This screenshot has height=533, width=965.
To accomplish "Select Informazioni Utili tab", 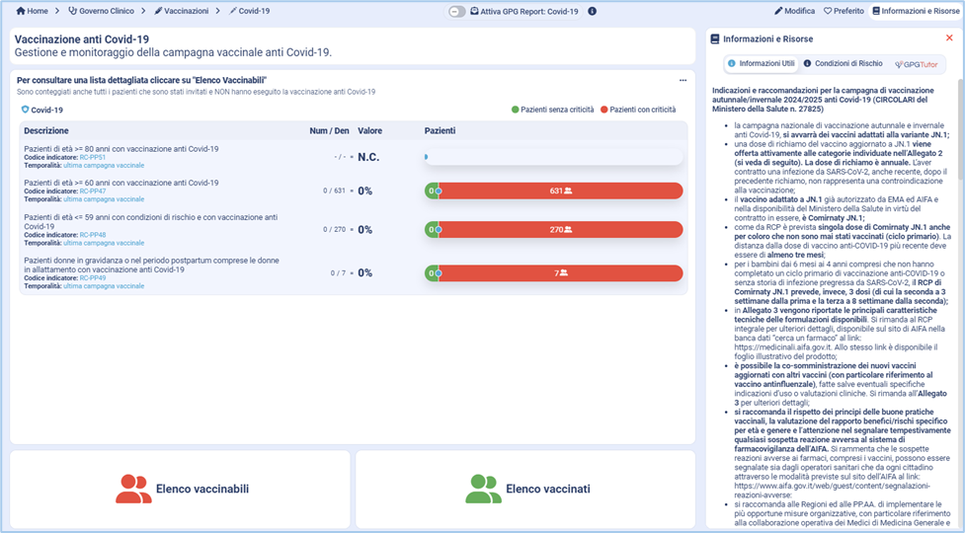I will (x=761, y=63).
